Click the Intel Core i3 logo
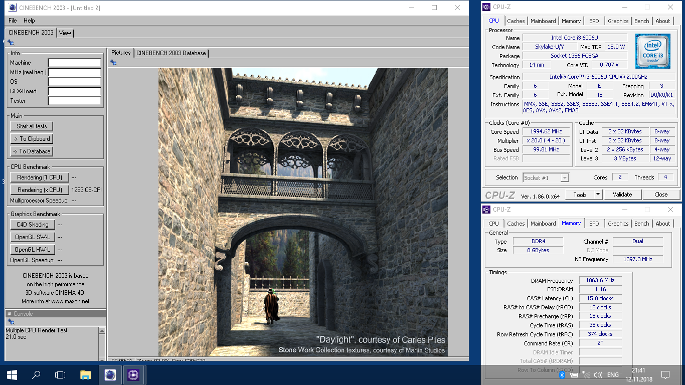Viewport: 685px width, 385px height. point(653,51)
